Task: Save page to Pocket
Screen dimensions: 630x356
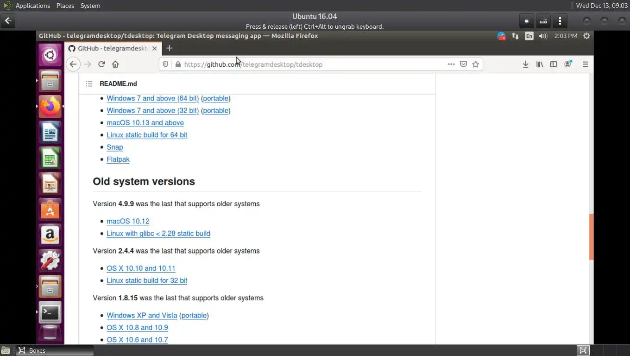Action: point(463,64)
